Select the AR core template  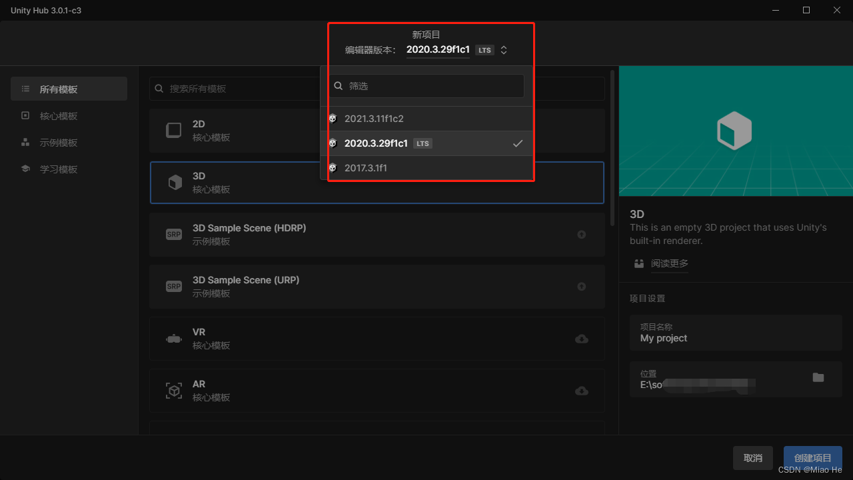377,390
